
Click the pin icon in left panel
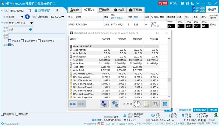click(57, 10)
